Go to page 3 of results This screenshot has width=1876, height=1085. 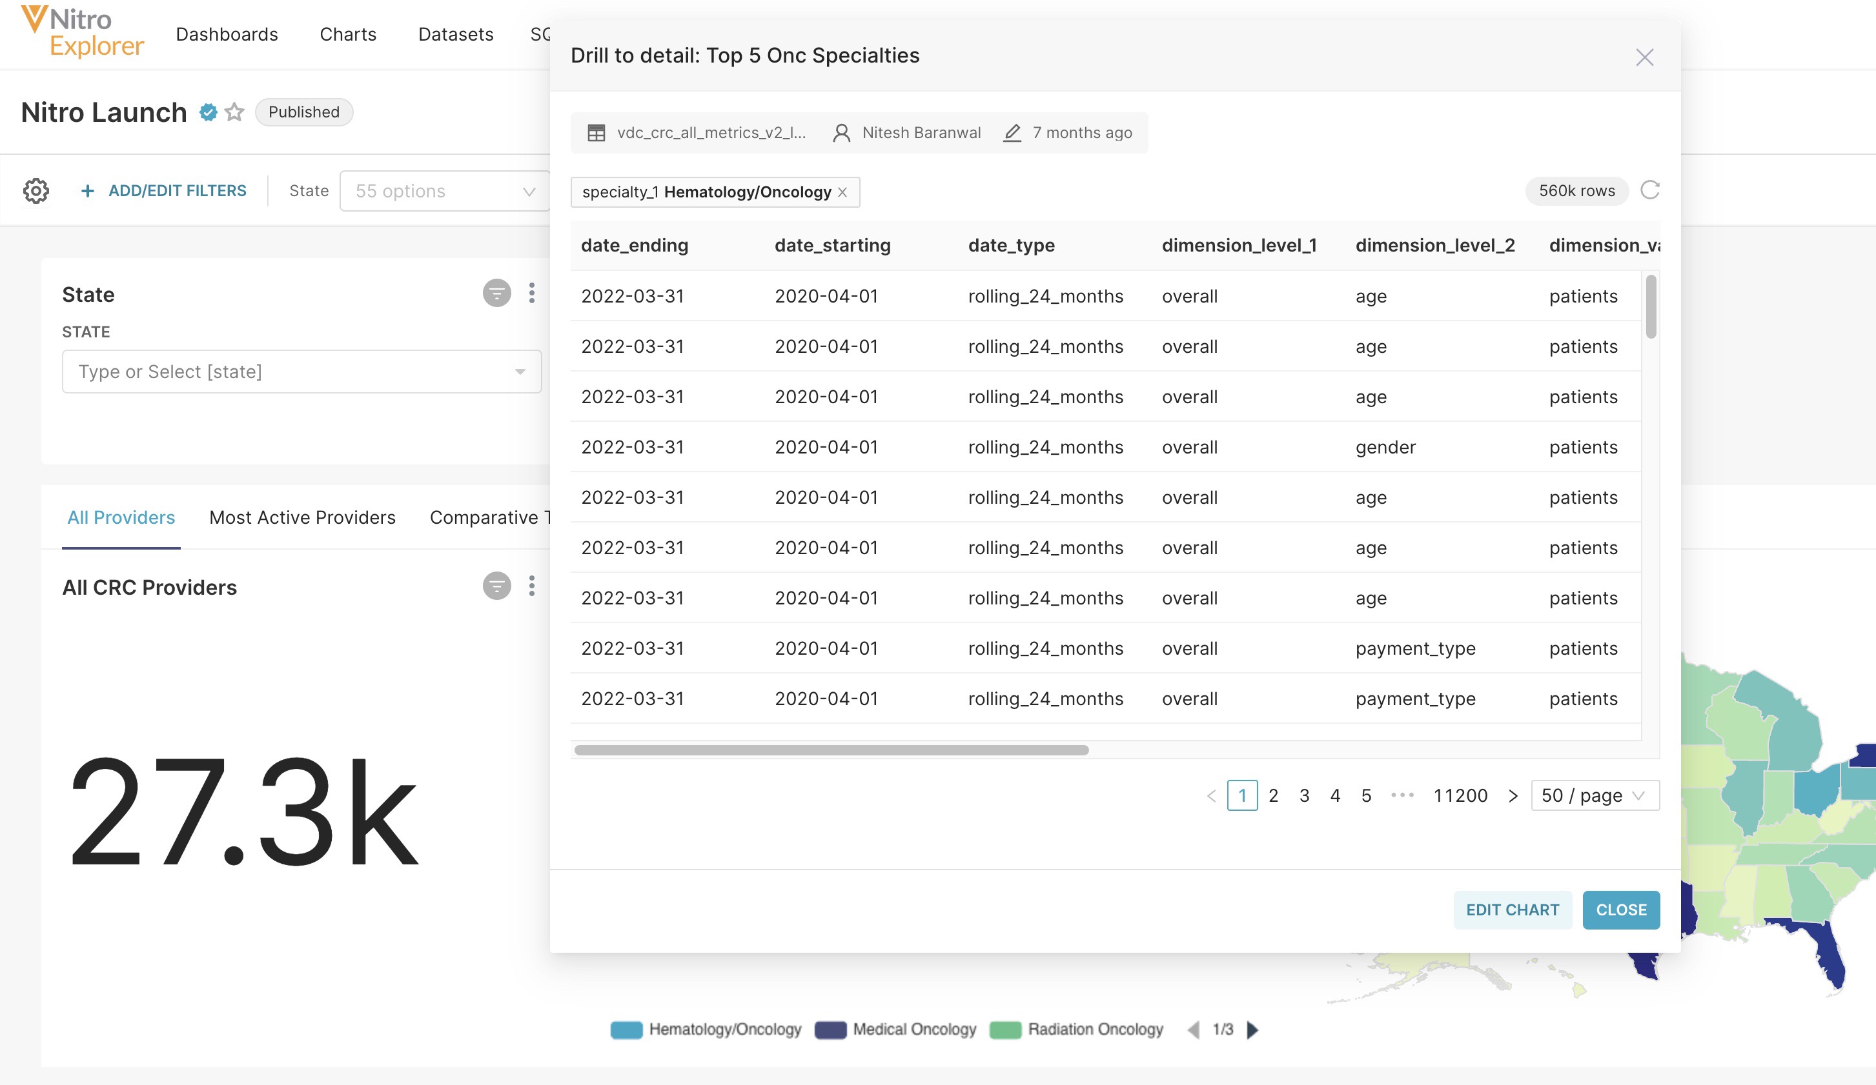point(1304,796)
